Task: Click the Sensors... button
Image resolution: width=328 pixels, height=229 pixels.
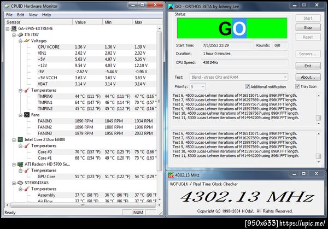Action: 308,54
